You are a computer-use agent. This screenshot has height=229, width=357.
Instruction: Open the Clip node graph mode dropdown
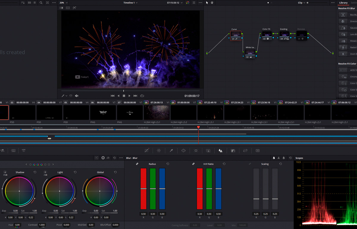pos(301,3)
